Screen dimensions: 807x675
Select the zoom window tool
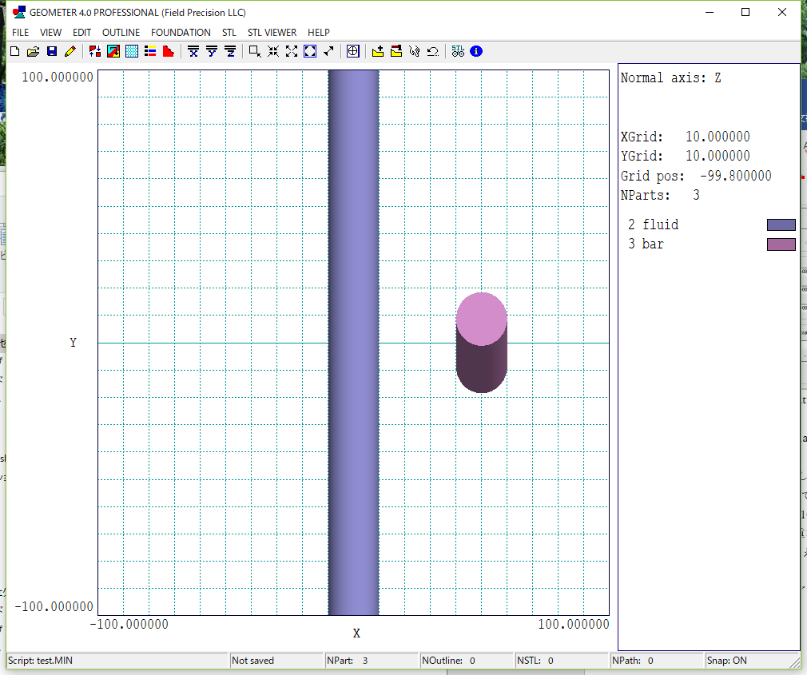tap(255, 51)
